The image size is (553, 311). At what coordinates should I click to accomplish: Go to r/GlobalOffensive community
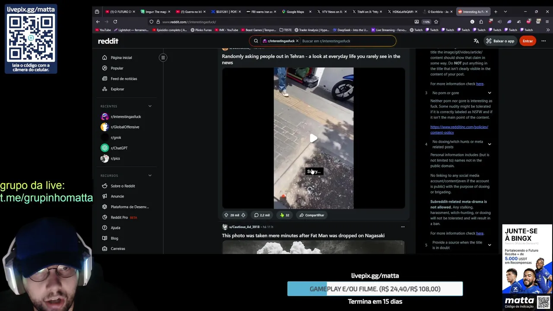(125, 127)
